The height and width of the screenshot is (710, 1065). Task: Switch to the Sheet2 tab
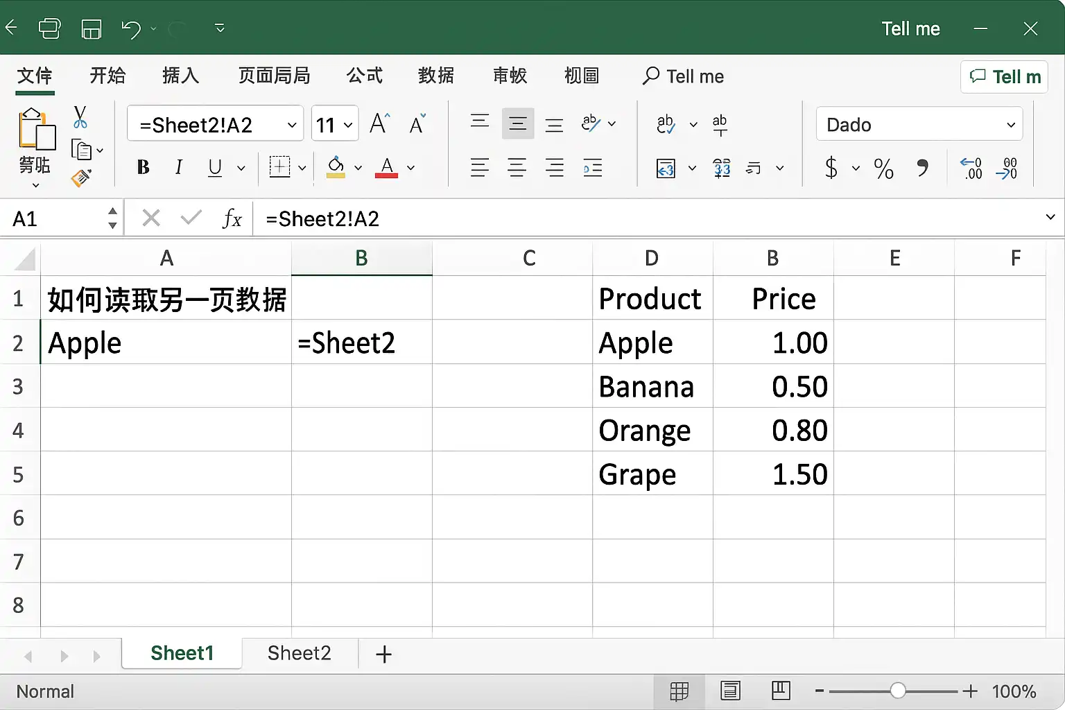300,653
